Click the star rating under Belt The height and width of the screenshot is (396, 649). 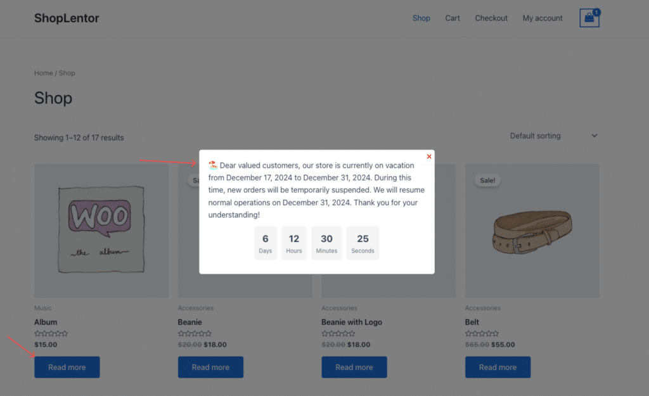(x=482, y=334)
